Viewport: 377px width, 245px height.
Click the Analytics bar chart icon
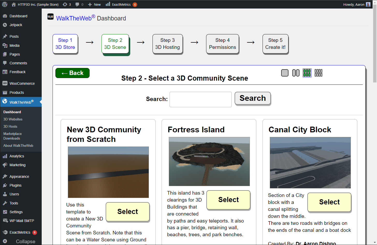5,156
